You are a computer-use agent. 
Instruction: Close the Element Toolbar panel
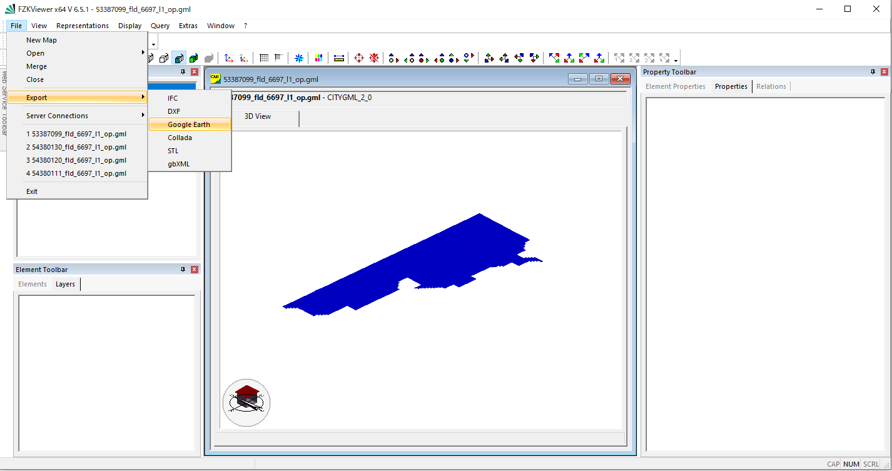coord(195,270)
